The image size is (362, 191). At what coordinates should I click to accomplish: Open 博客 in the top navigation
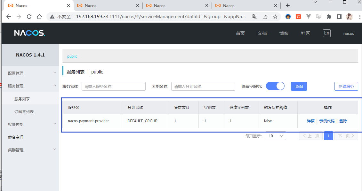[x=284, y=34]
